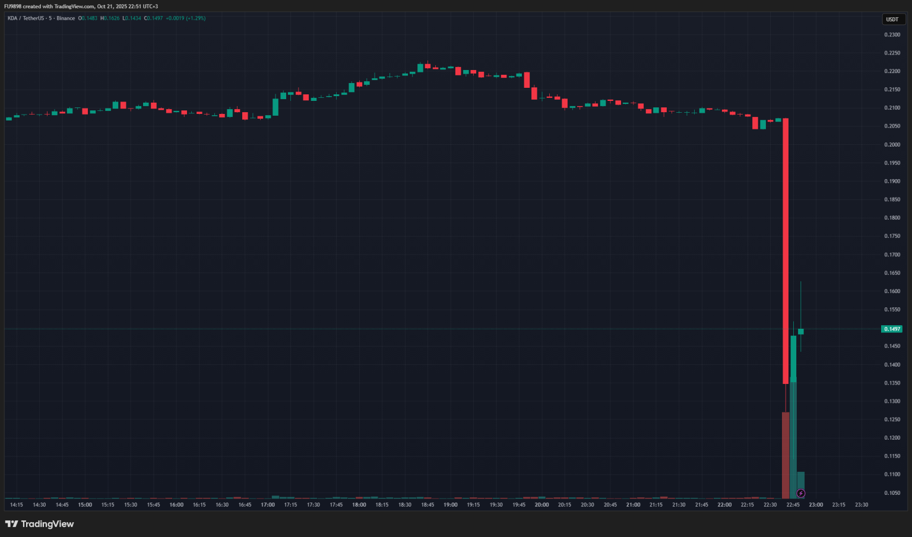The image size is (912, 537).
Task: Click the TradingView logo at bottom left
Action: tap(39, 524)
